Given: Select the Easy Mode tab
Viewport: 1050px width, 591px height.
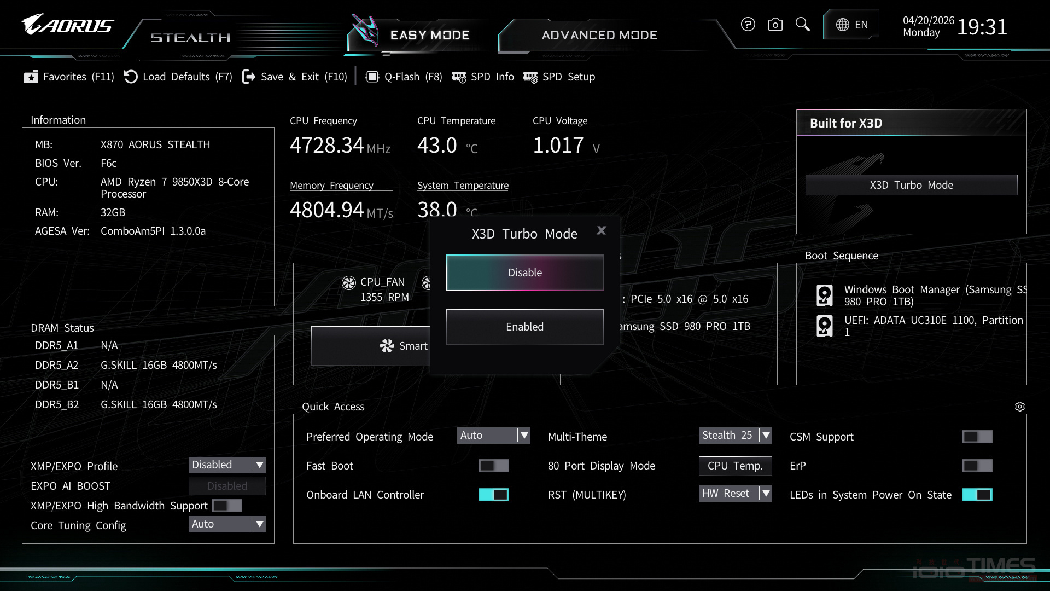Looking at the screenshot, I should pyautogui.click(x=430, y=35).
